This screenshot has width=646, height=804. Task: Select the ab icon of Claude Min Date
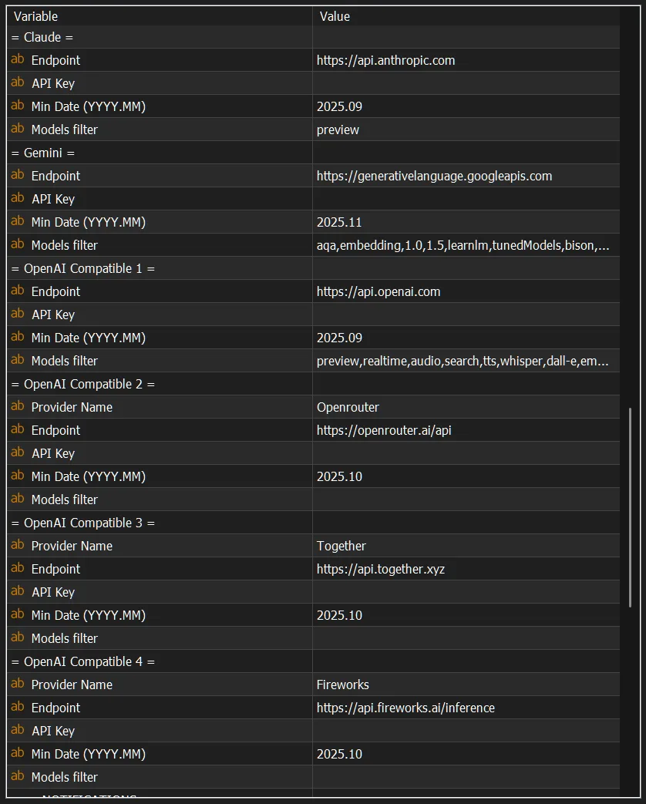coord(18,106)
